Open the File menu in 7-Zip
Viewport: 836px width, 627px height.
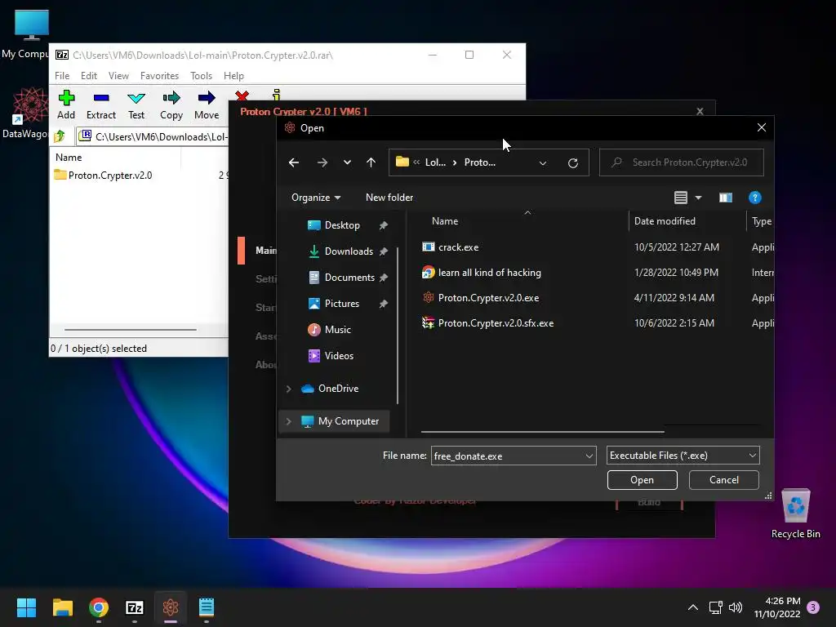tap(62, 76)
